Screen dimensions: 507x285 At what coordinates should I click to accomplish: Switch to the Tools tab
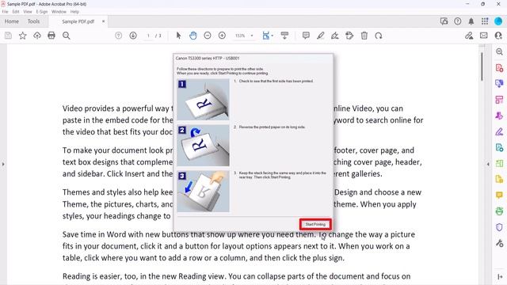[33, 21]
